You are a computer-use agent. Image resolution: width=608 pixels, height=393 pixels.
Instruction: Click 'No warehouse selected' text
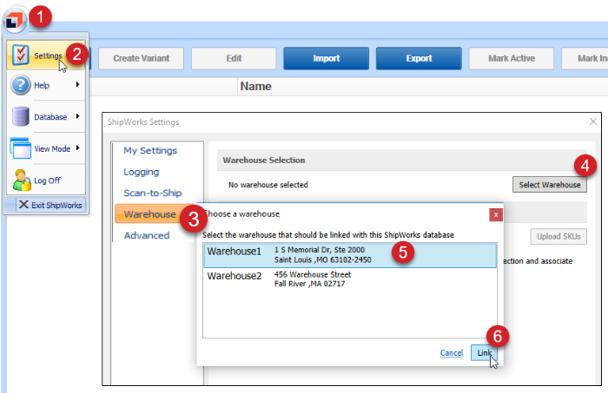(268, 185)
